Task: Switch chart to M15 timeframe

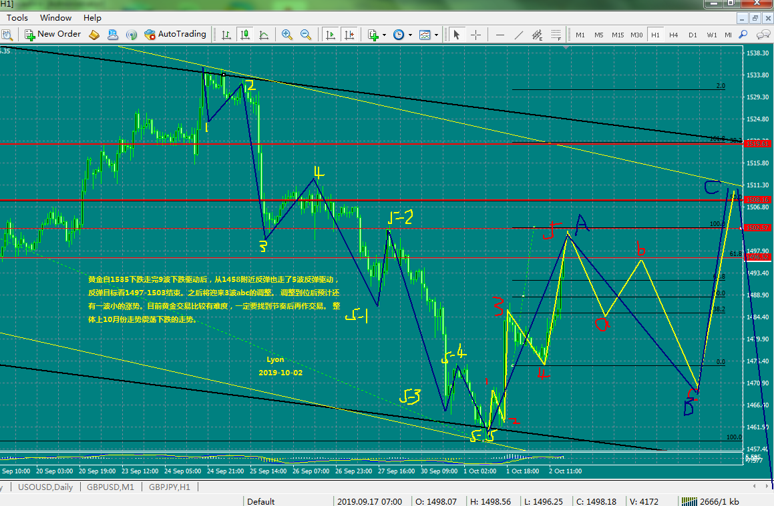Action: [618, 35]
